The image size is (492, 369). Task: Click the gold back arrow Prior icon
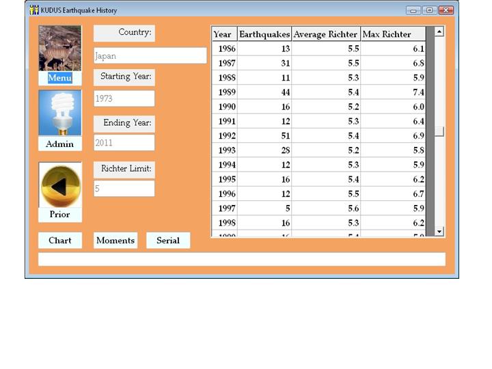click(60, 185)
